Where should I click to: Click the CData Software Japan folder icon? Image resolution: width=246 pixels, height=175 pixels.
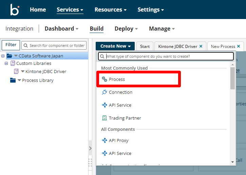[10, 56]
